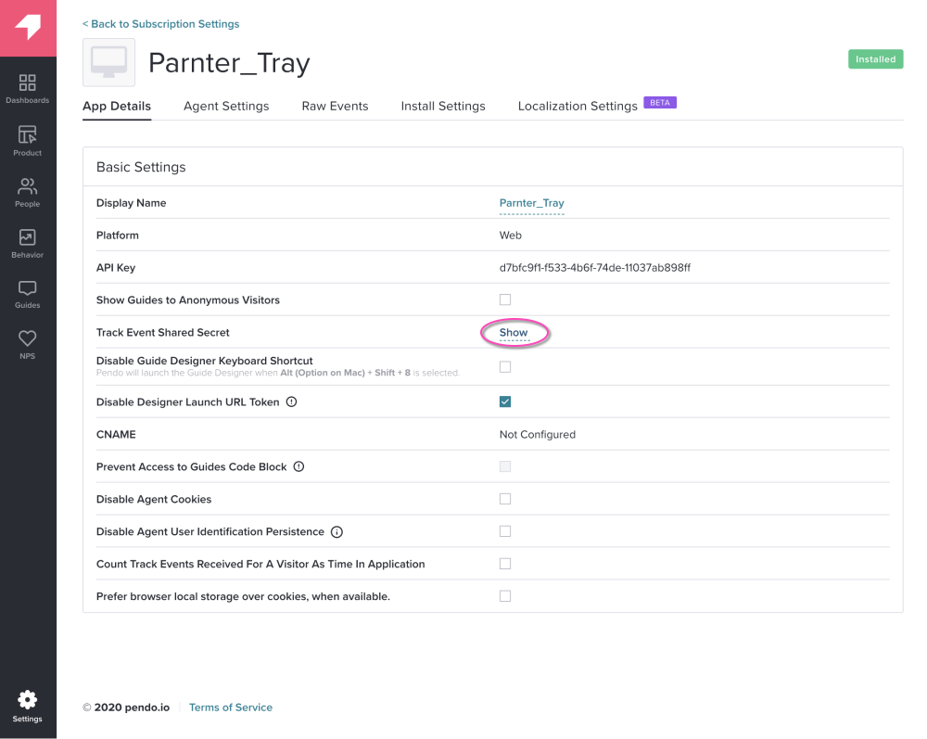Open the NPS heart icon

pos(28,343)
